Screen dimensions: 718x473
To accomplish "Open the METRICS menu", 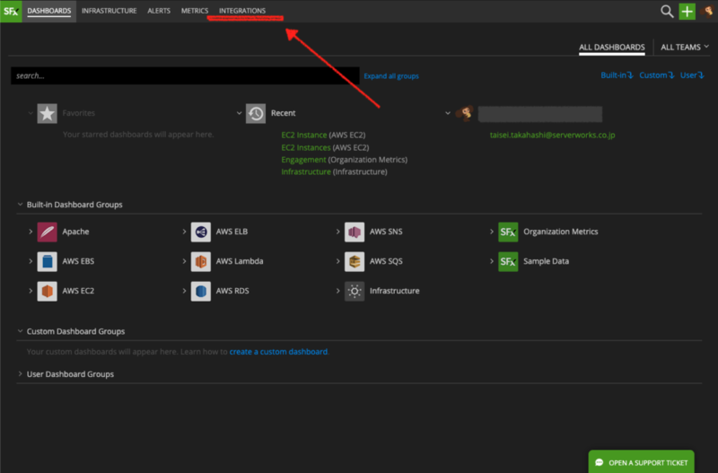I will pos(195,11).
